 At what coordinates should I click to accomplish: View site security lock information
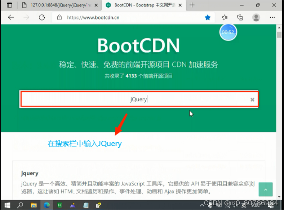[x=59, y=17]
